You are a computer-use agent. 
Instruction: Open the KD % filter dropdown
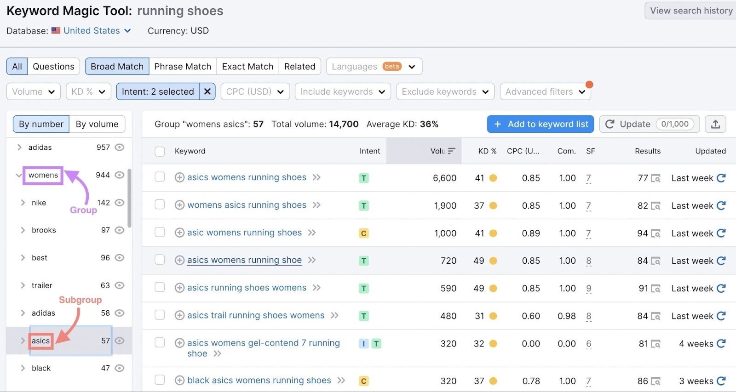pyautogui.click(x=88, y=91)
